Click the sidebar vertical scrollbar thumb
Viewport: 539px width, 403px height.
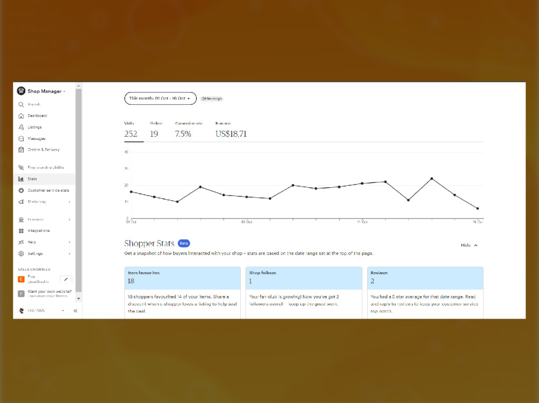(x=78, y=190)
